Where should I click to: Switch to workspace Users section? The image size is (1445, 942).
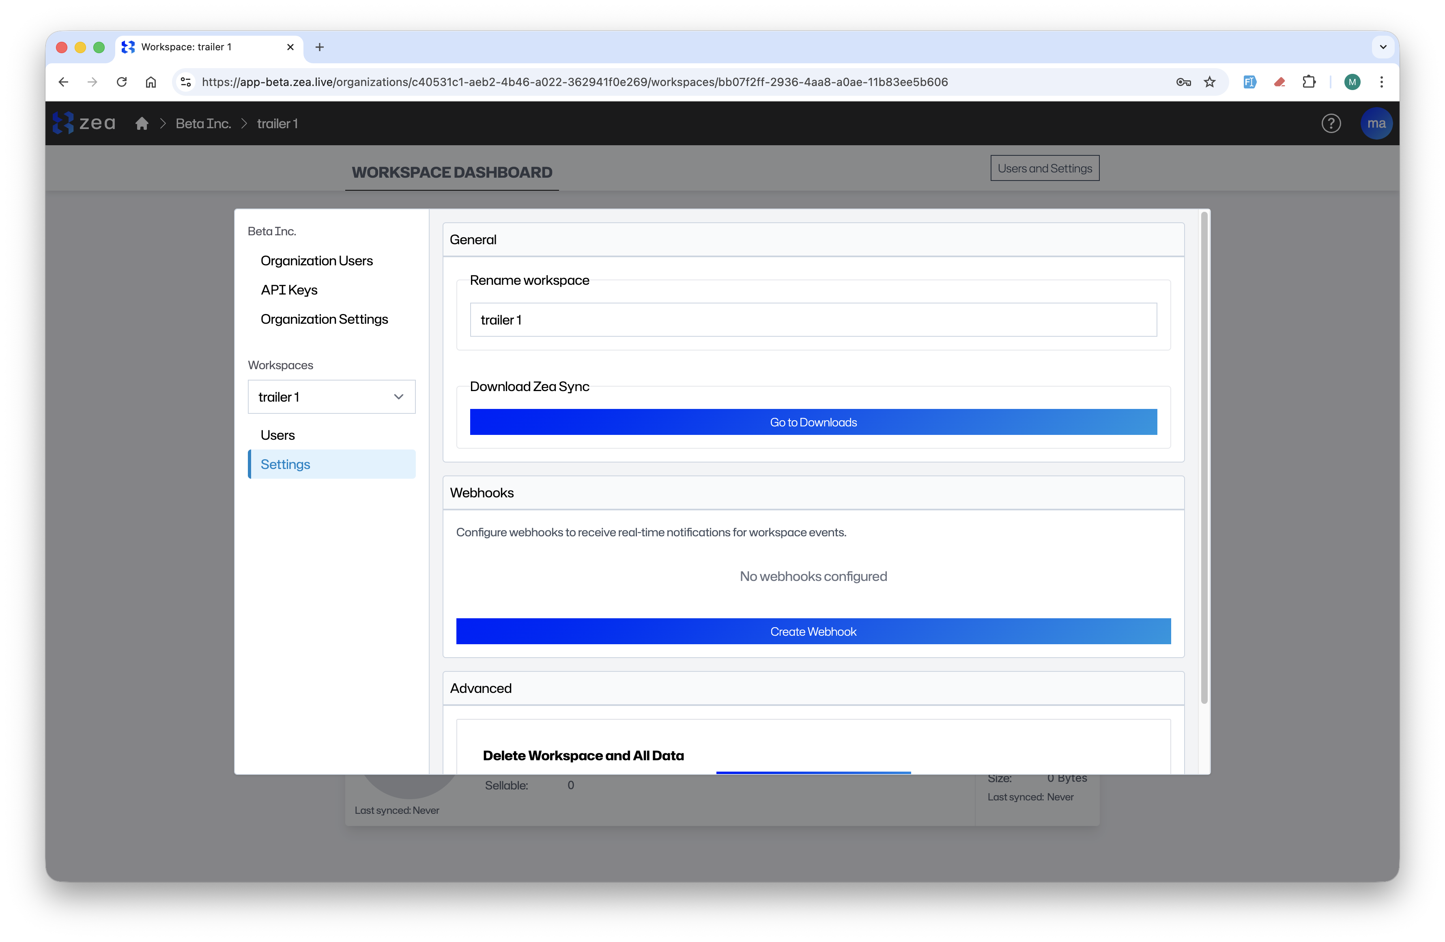click(277, 435)
